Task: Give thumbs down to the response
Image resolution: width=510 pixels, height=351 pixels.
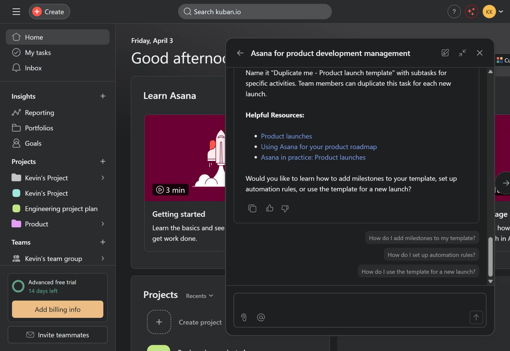Action: tap(285, 208)
